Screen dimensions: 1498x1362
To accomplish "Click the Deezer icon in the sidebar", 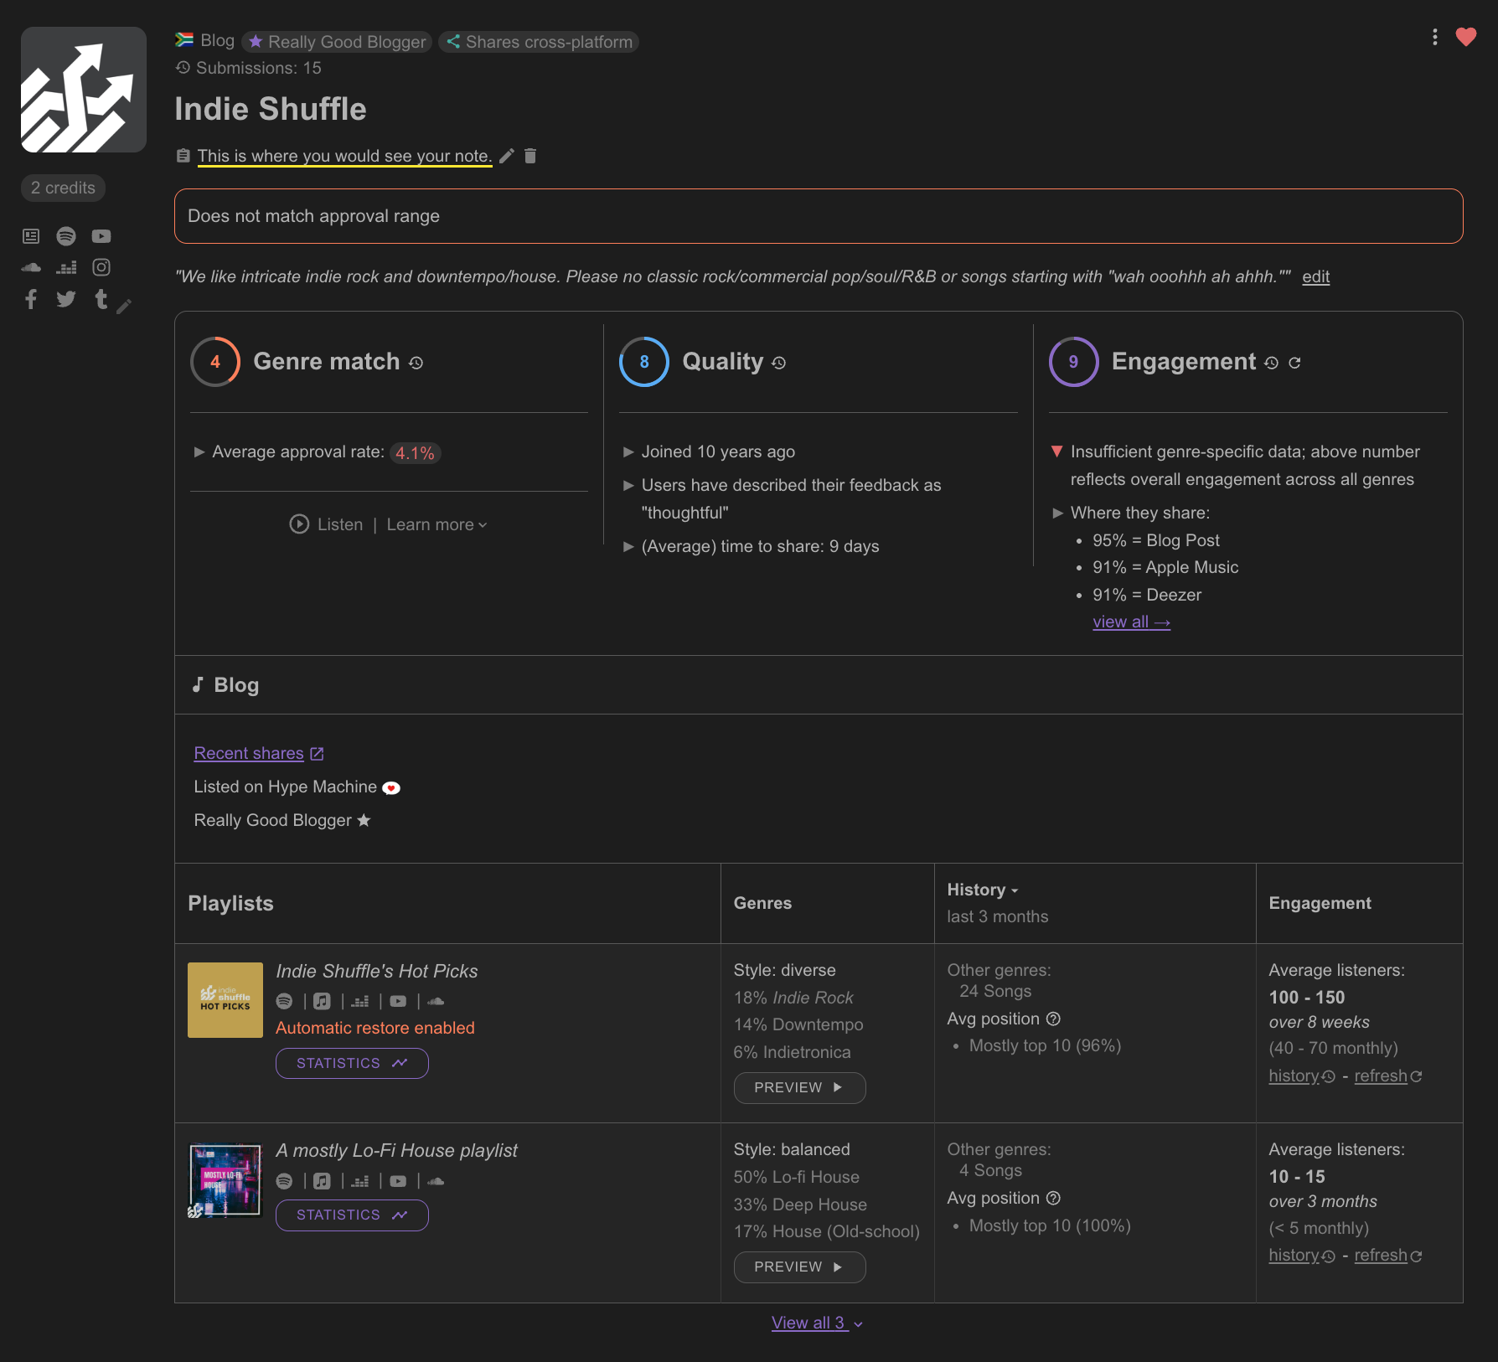I will 66,266.
